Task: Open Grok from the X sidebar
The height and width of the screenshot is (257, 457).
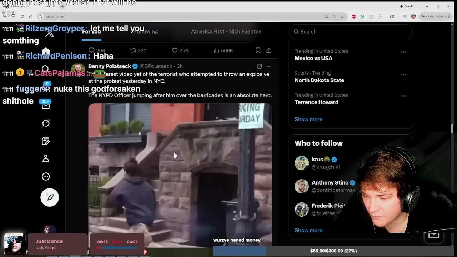Action: pos(46,123)
